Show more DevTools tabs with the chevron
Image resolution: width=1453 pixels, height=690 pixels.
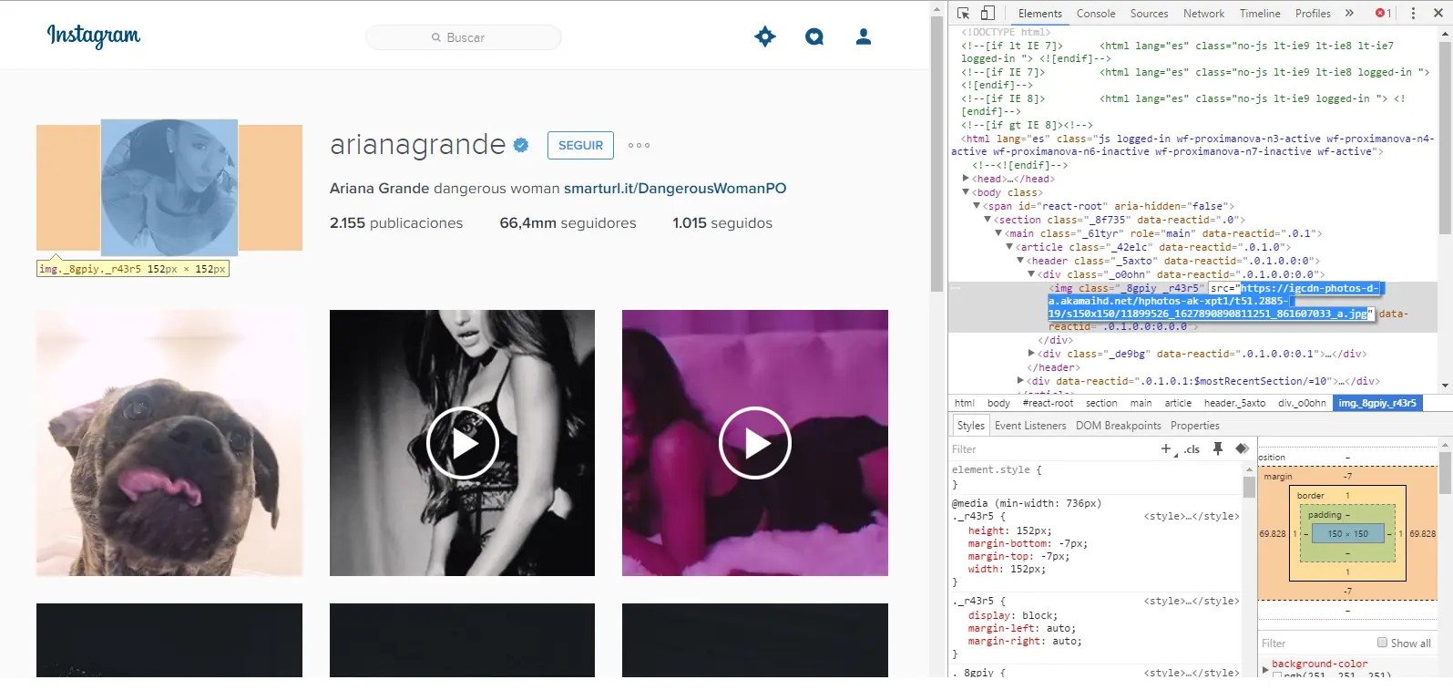(x=1349, y=14)
